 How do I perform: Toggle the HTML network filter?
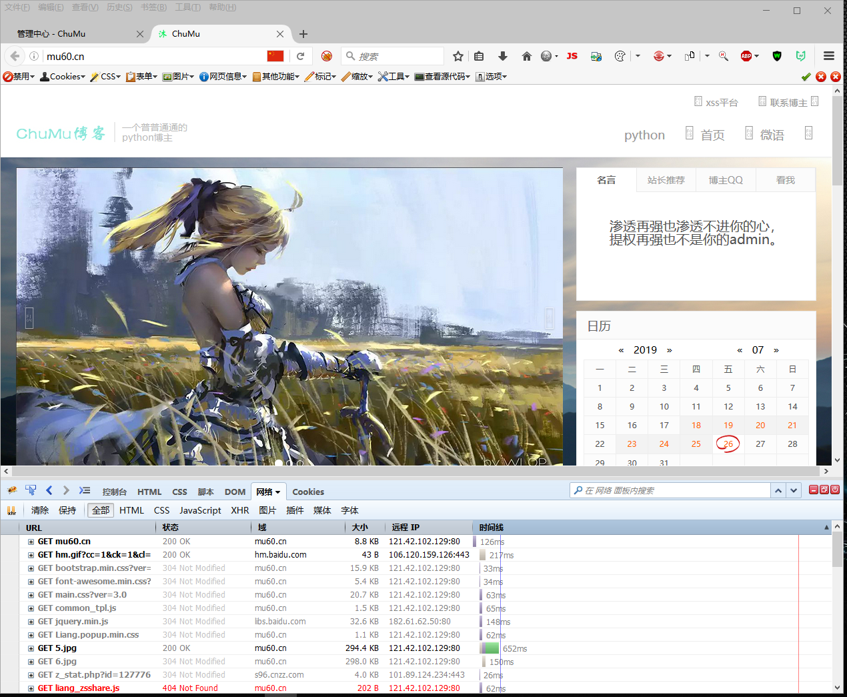pyautogui.click(x=131, y=510)
